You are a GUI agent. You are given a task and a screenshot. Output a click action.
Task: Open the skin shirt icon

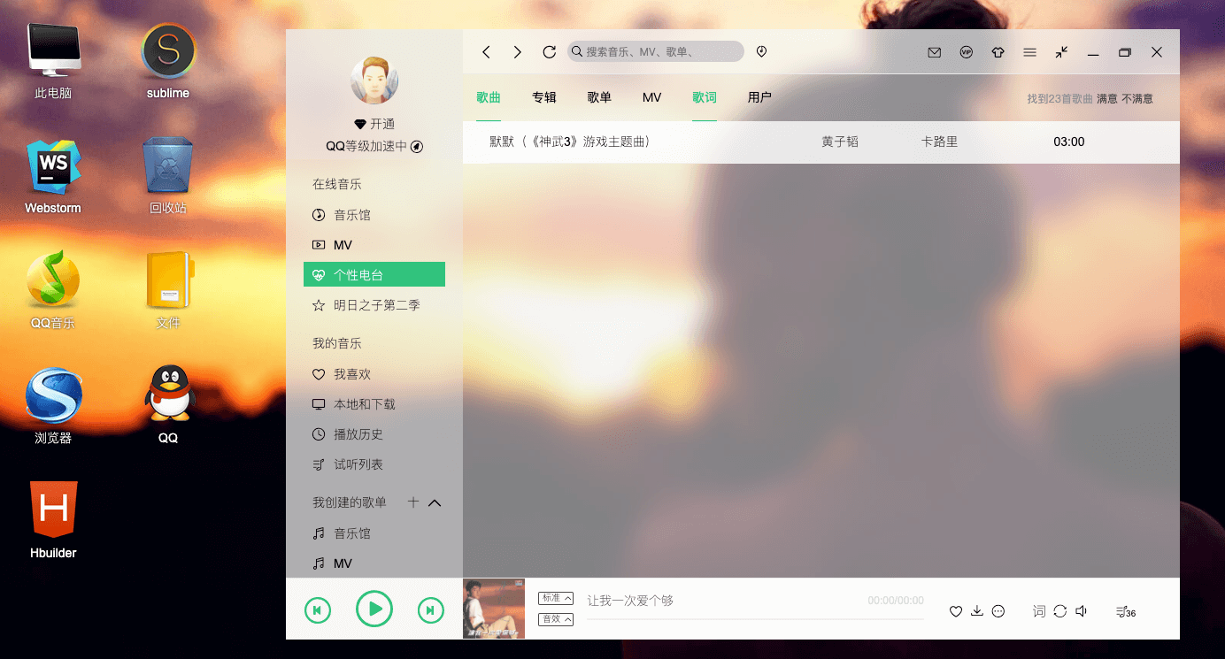(x=998, y=52)
